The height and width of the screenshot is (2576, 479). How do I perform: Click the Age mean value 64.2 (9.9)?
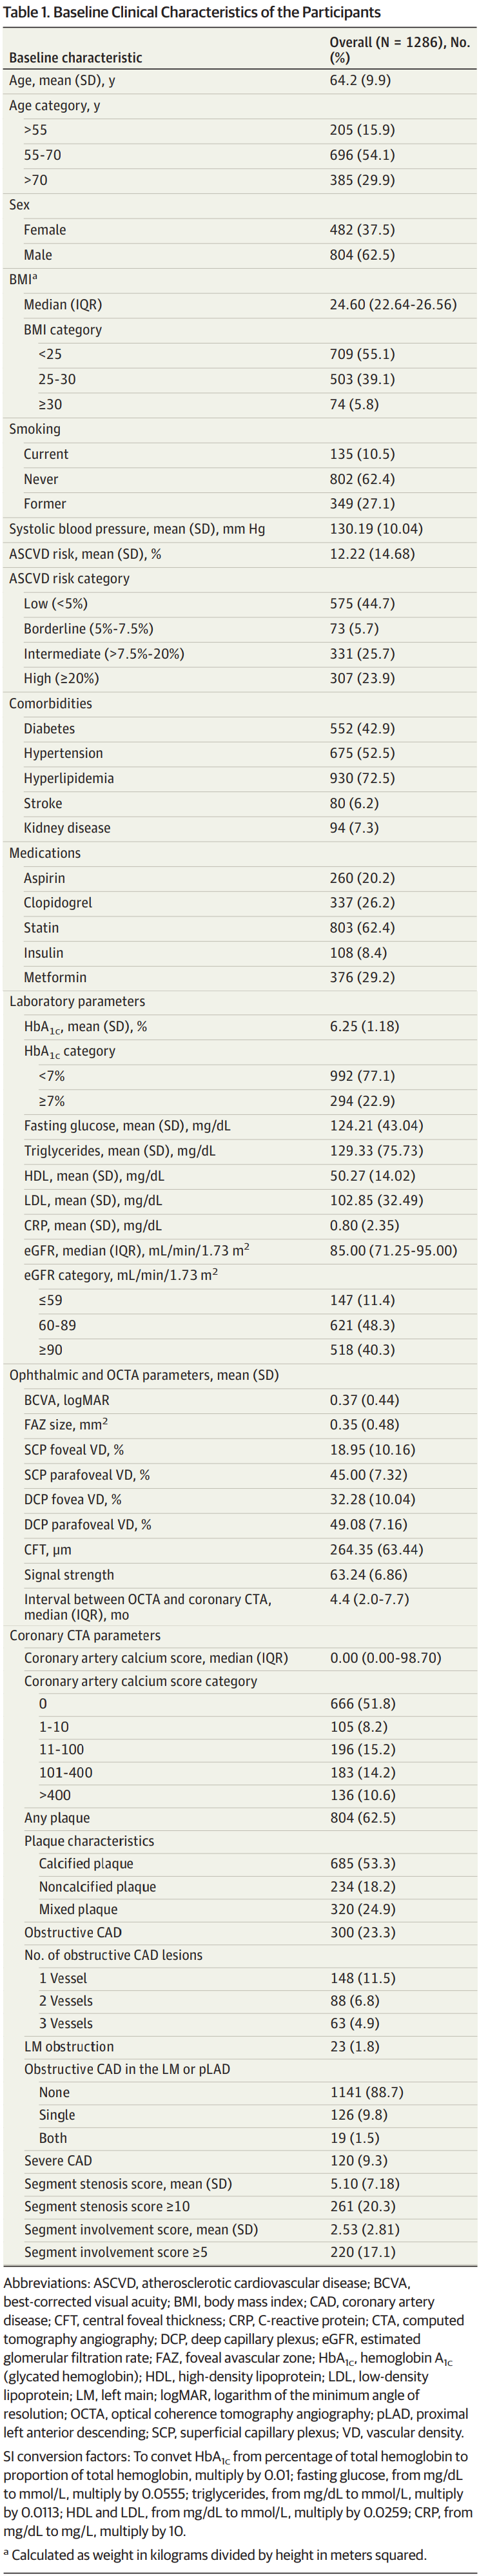tap(360, 80)
